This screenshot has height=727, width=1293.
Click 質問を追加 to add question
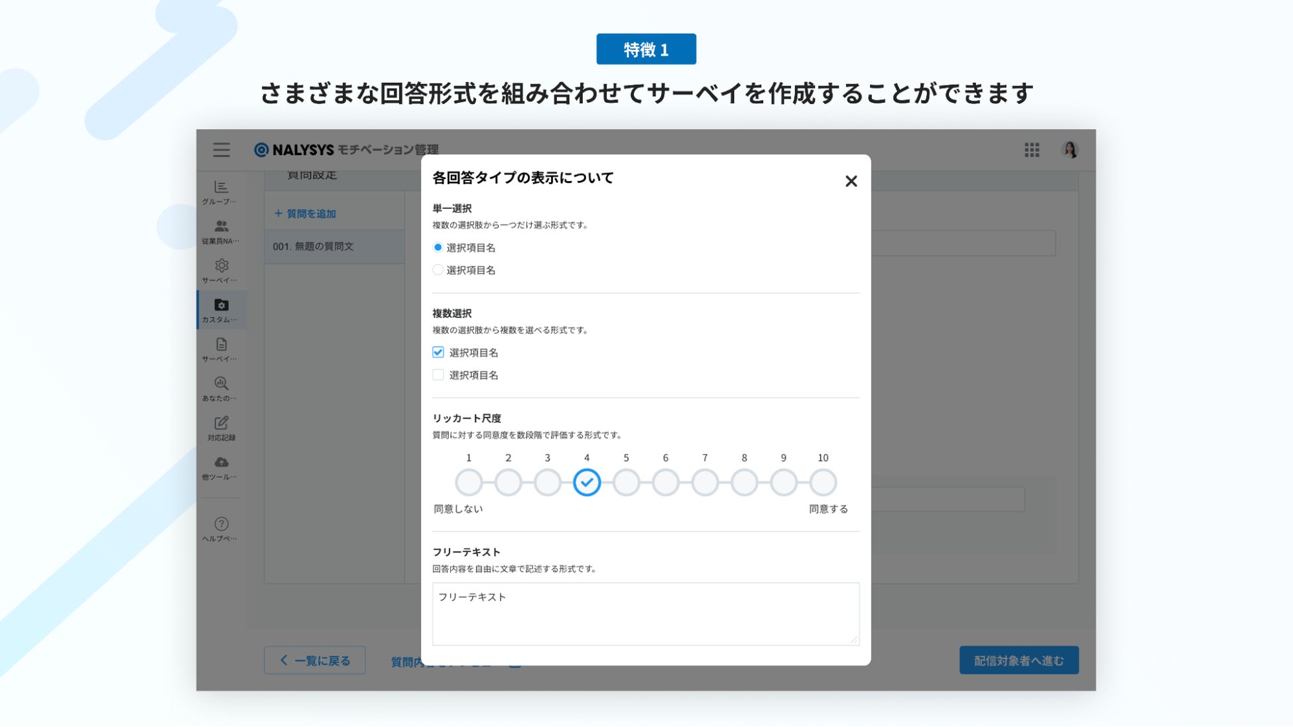[306, 213]
